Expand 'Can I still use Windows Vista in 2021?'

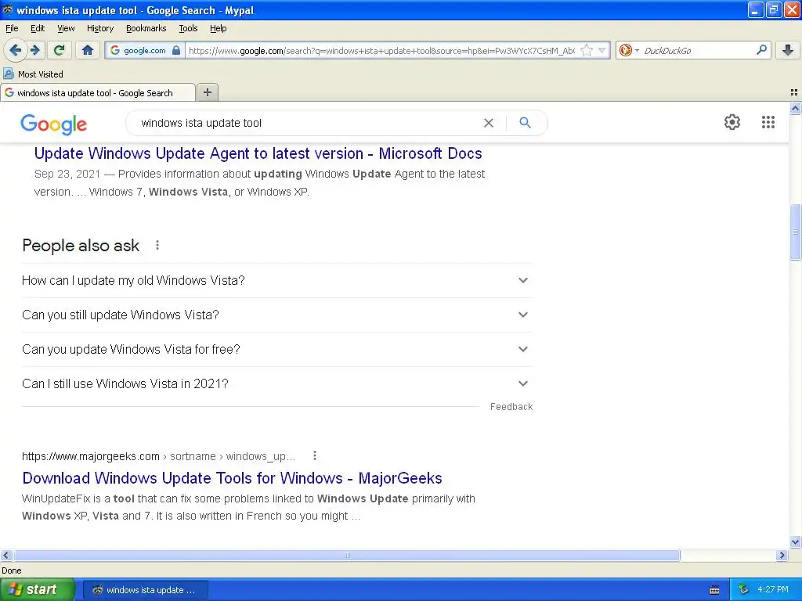pos(277,383)
